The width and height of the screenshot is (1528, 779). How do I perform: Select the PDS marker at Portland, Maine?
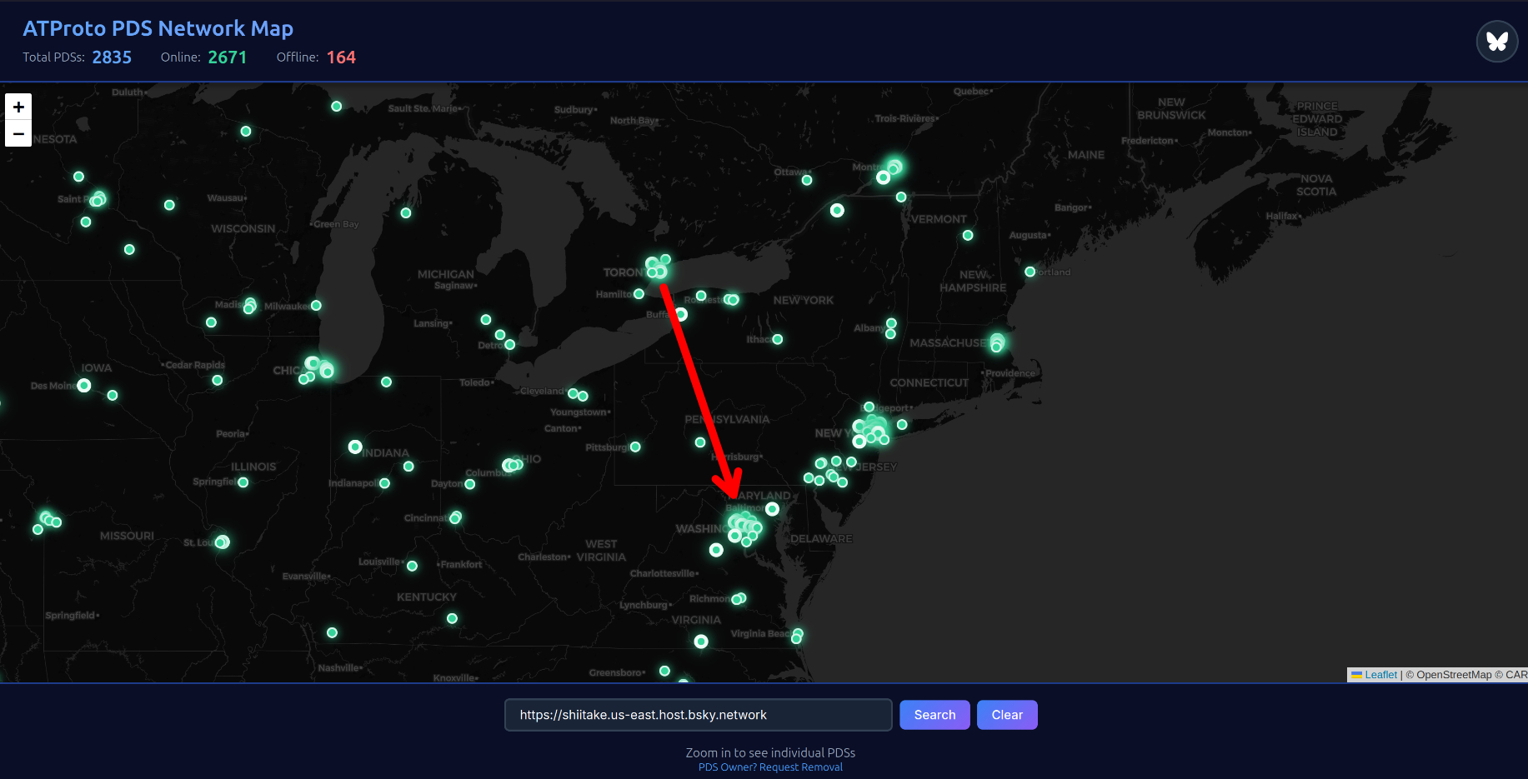pos(1030,272)
